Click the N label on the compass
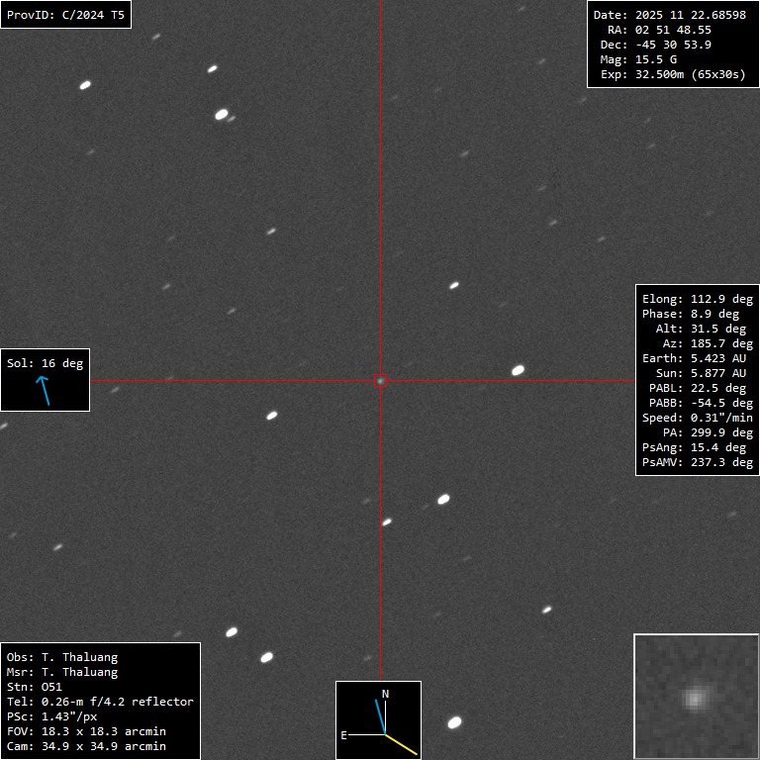This screenshot has width=760, height=760. click(385, 694)
